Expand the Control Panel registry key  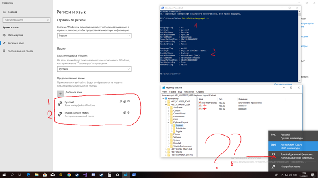click(x=168, y=114)
